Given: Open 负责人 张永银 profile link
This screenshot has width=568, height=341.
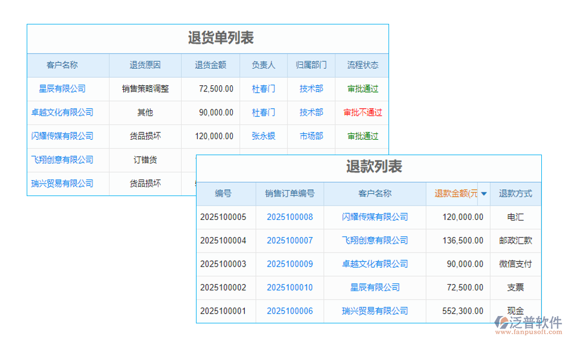Looking at the screenshot, I should pos(263,136).
